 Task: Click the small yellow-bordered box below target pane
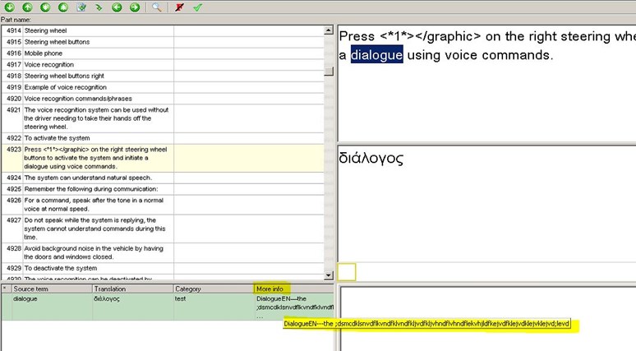pyautogui.click(x=347, y=271)
